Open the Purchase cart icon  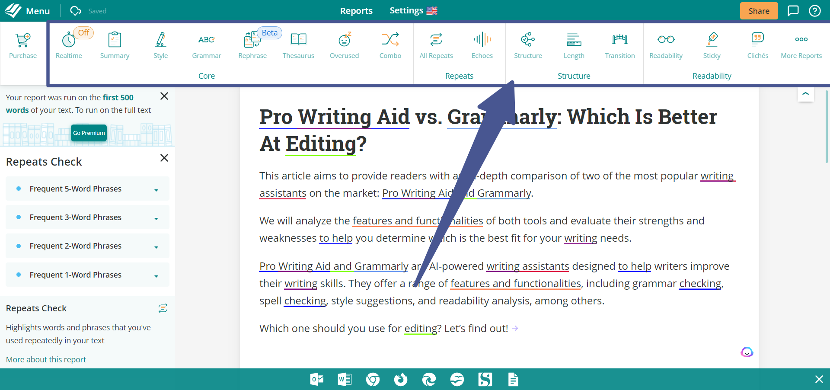[23, 40]
